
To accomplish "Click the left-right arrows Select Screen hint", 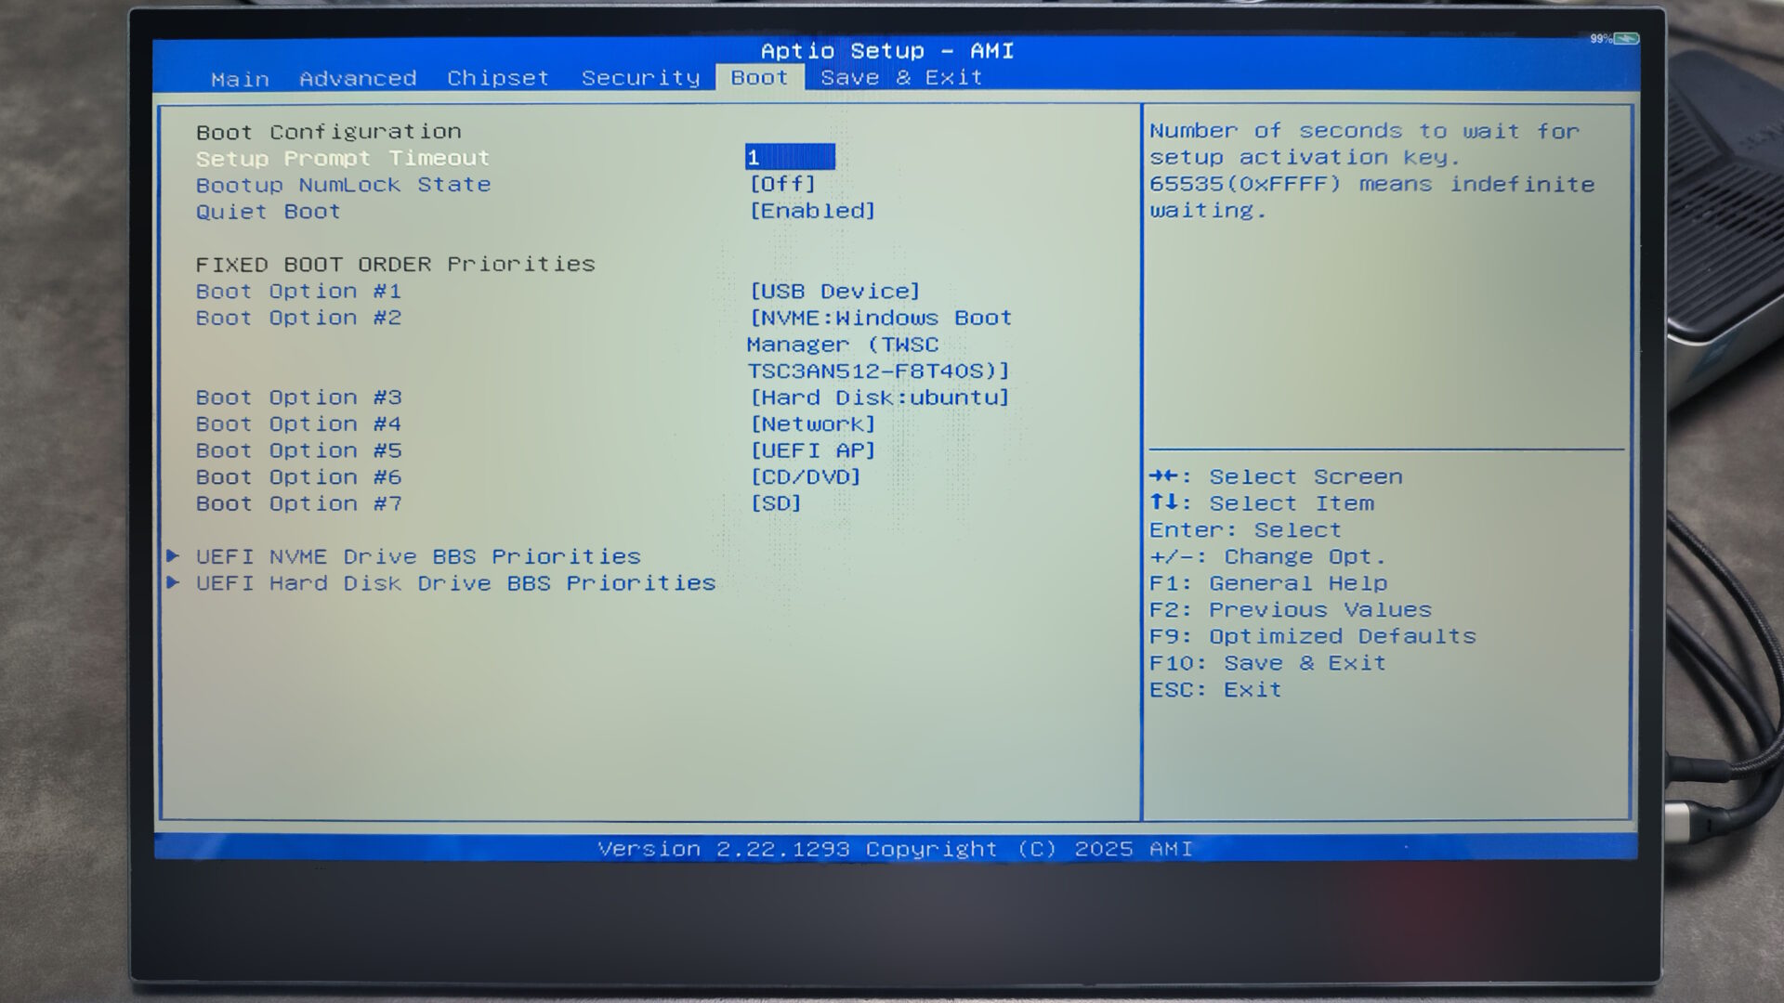I will click(1163, 476).
